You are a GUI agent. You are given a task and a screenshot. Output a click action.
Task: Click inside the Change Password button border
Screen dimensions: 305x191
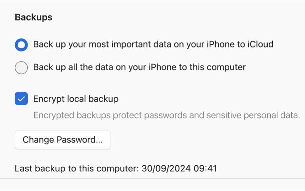63,140
